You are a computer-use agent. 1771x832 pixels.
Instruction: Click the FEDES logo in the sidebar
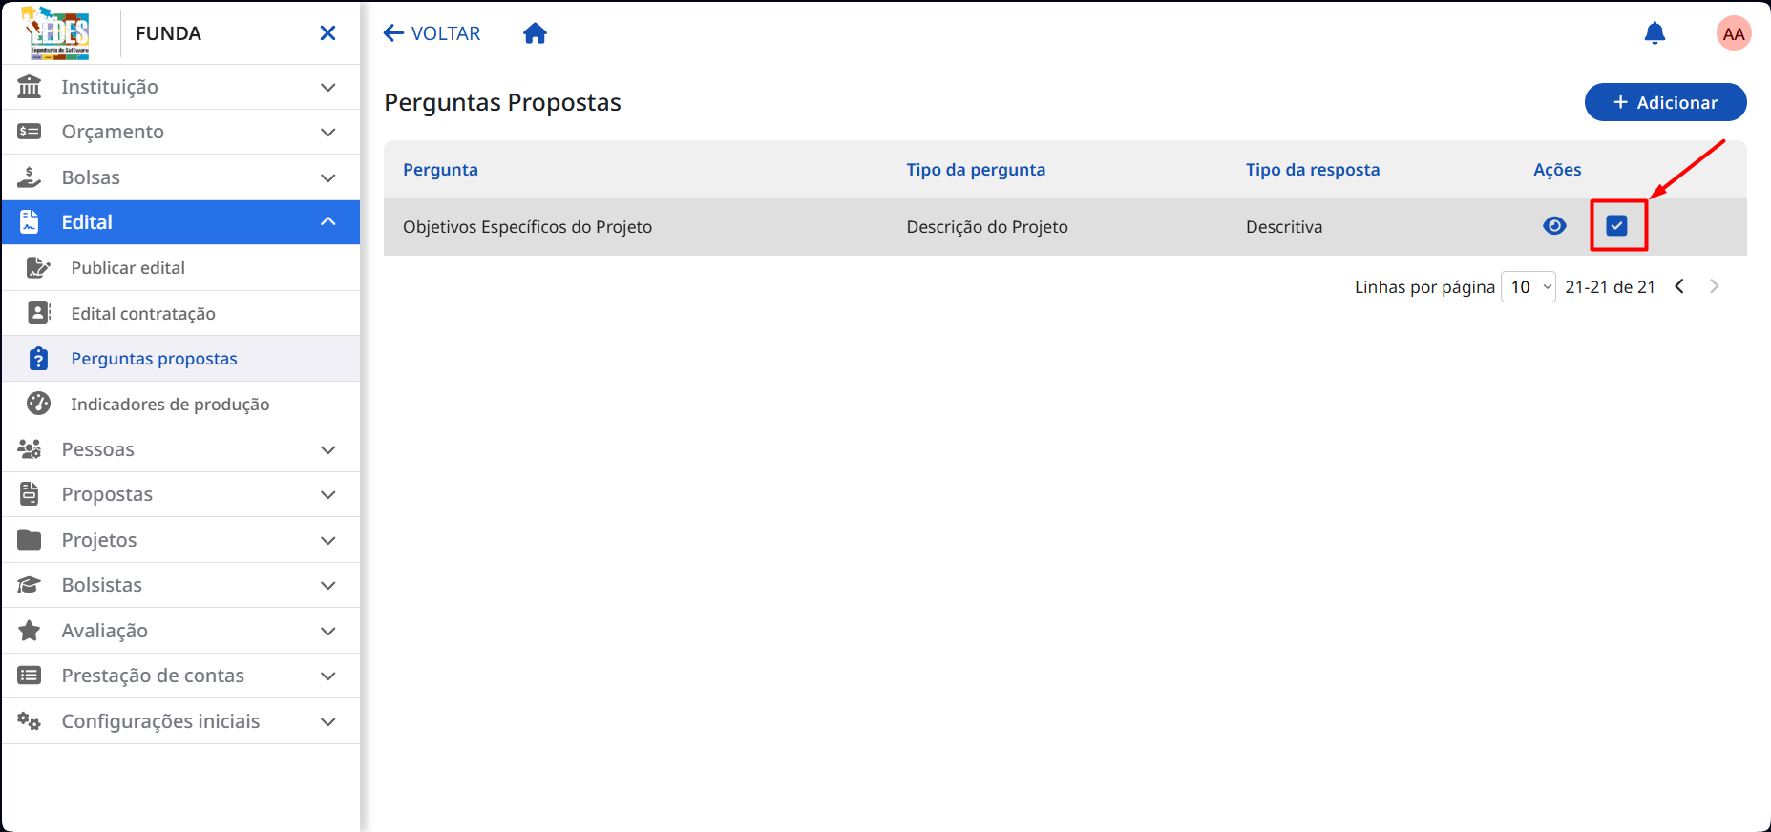click(x=56, y=33)
